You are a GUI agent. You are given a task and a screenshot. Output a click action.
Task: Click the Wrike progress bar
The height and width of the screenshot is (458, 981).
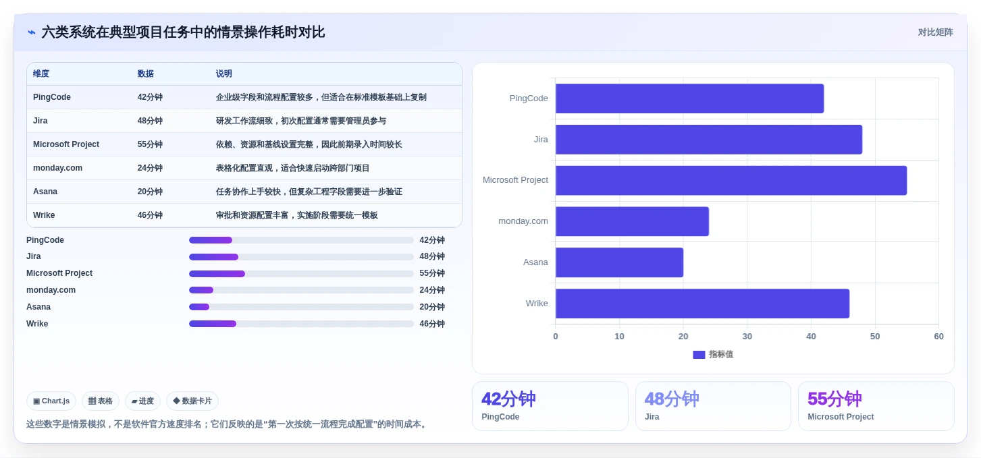click(301, 324)
